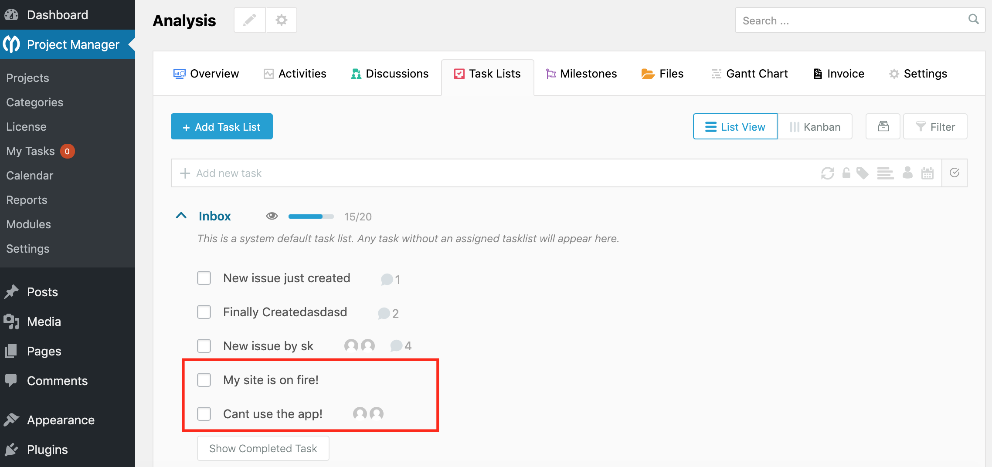Image resolution: width=992 pixels, height=467 pixels.
Task: Click the Dashboard gauge icon in sidebar
Action: pos(11,15)
